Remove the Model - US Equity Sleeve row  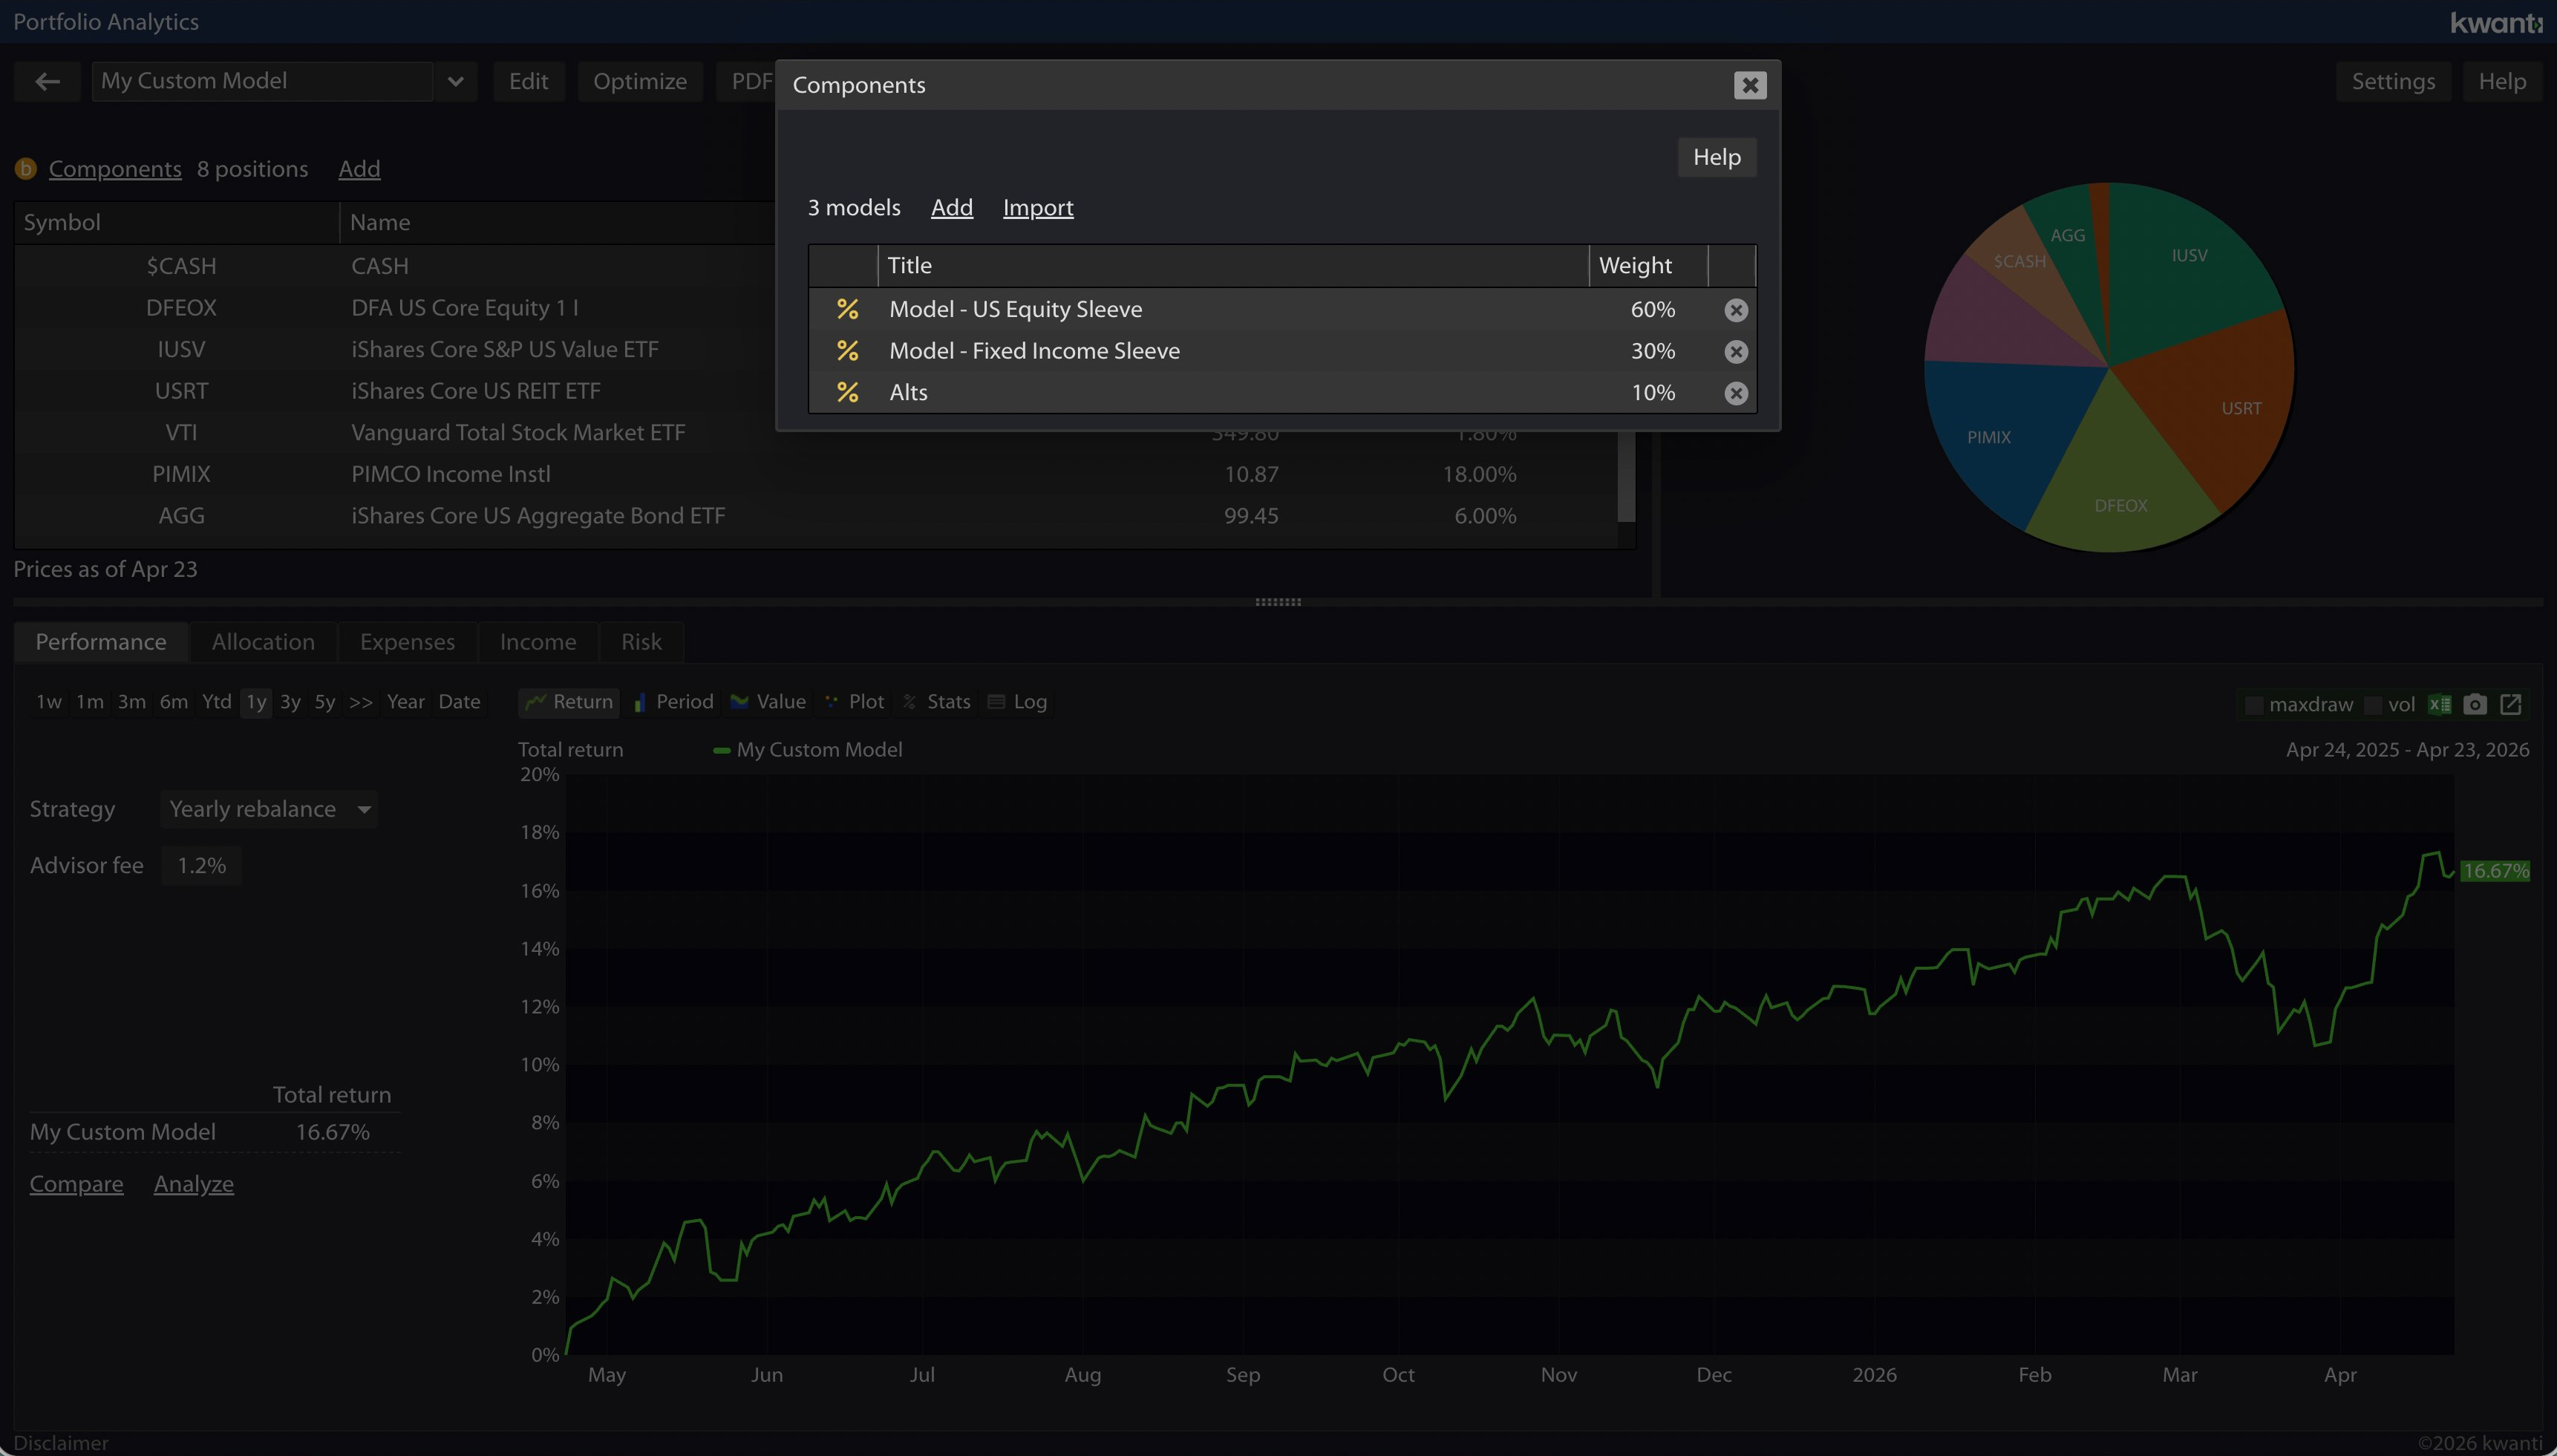pos(1736,310)
